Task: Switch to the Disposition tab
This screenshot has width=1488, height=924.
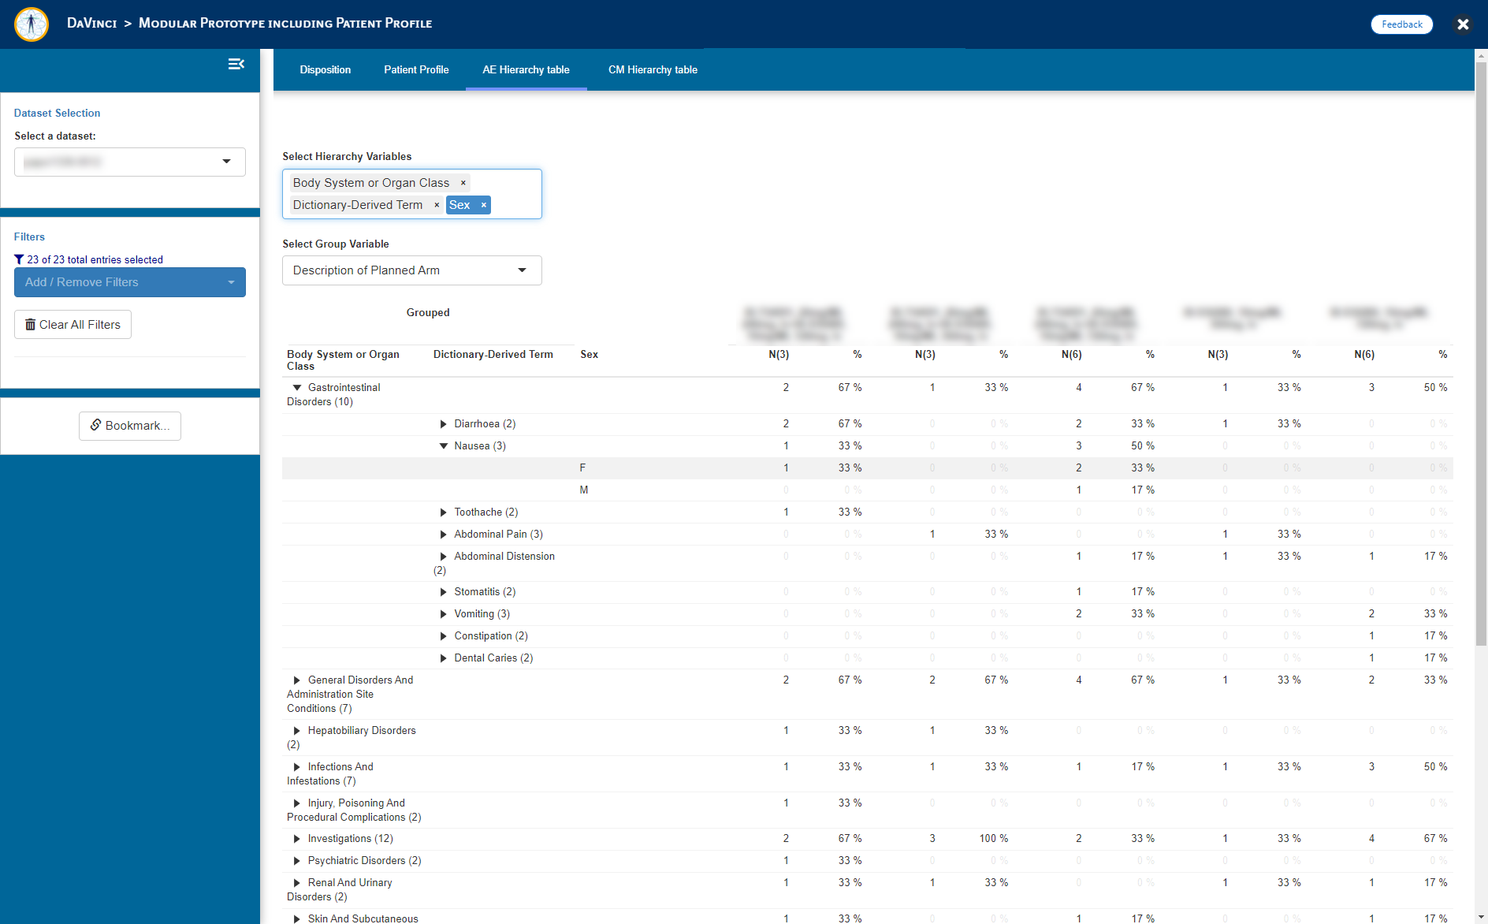Action: (325, 70)
